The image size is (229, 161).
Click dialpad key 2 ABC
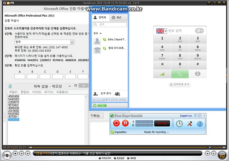pos(180,39)
